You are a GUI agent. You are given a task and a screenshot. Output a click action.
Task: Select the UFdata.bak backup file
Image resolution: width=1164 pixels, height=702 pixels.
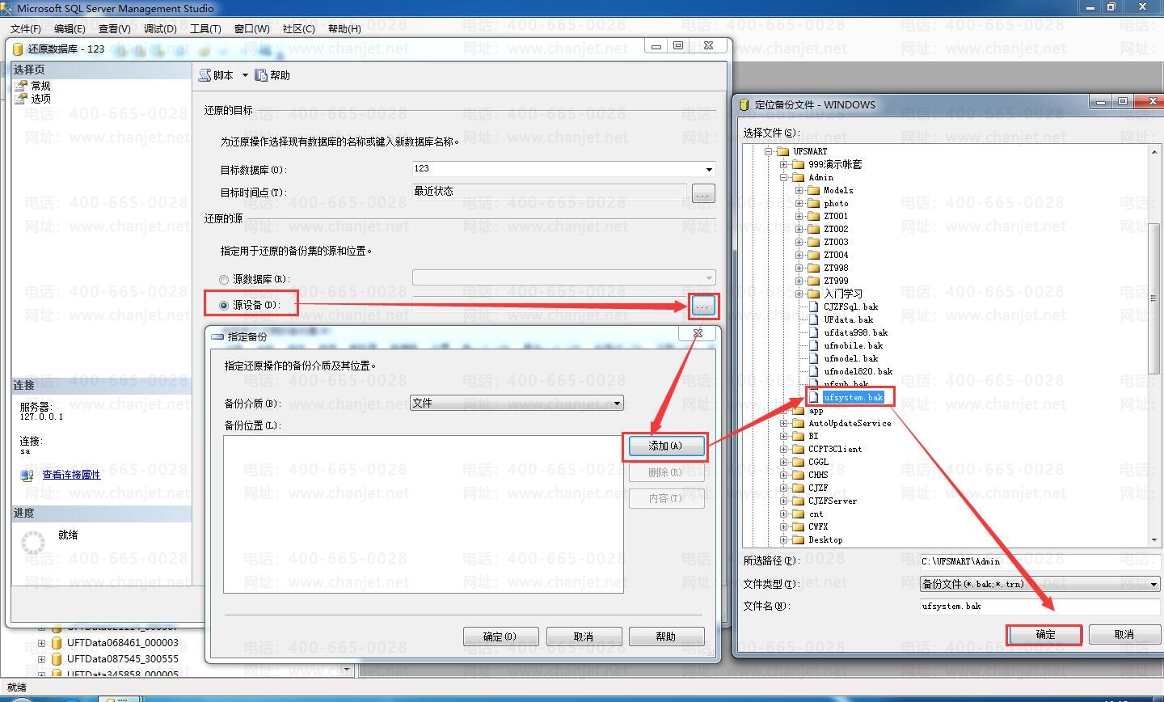848,319
